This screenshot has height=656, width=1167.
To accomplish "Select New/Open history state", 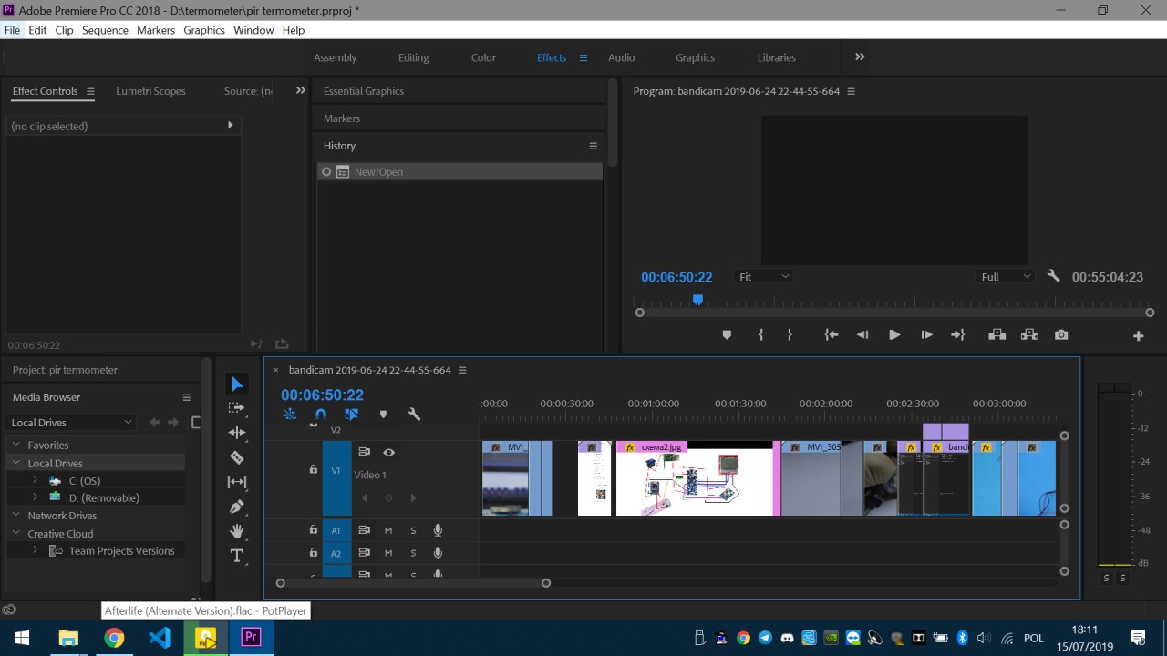I will 460,171.
